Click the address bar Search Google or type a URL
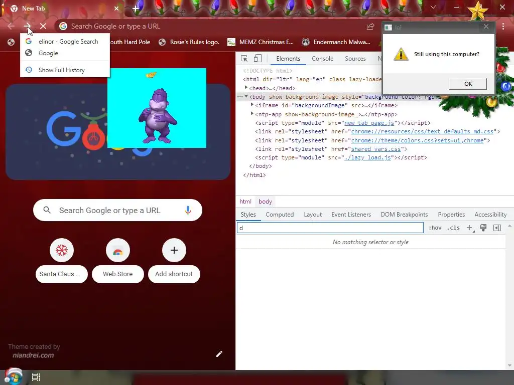Image resolution: width=514 pixels, height=385 pixels. click(x=210, y=26)
